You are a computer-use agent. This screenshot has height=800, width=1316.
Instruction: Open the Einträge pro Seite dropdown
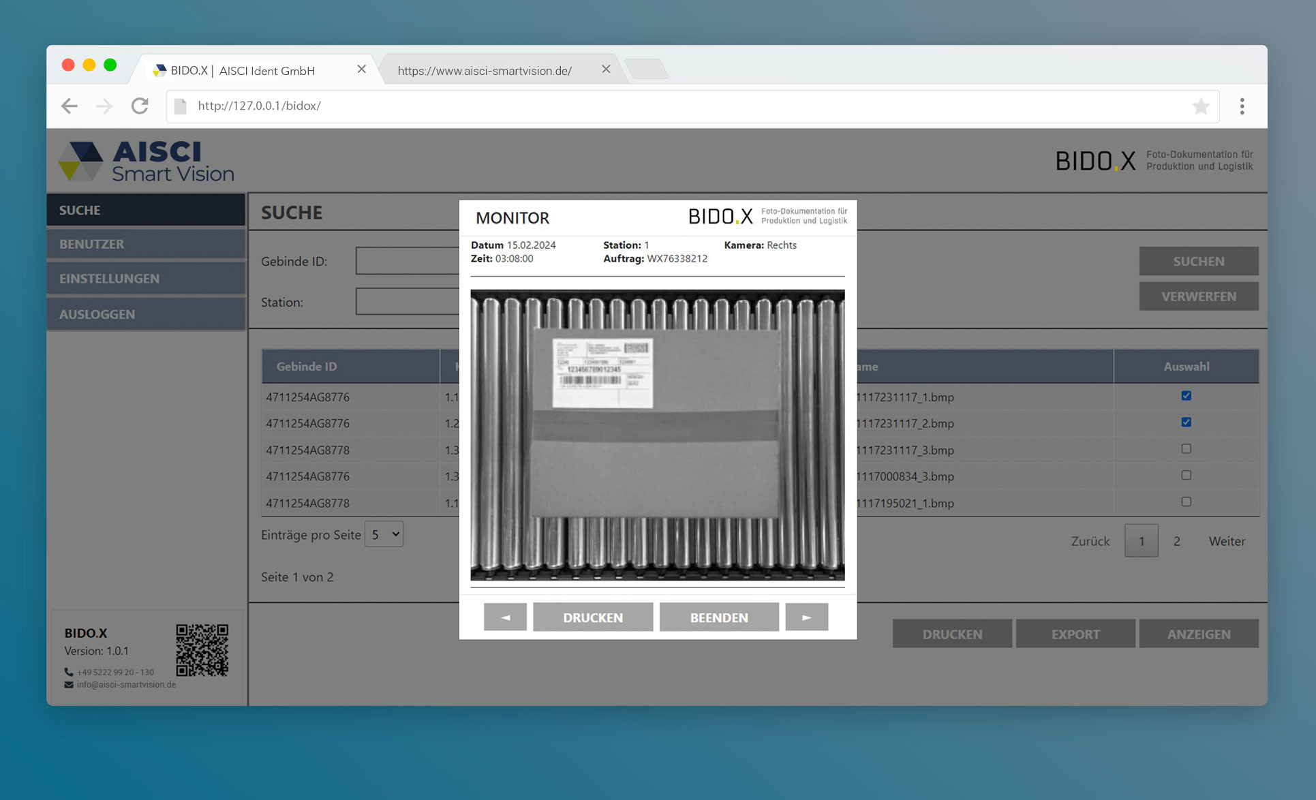[384, 535]
